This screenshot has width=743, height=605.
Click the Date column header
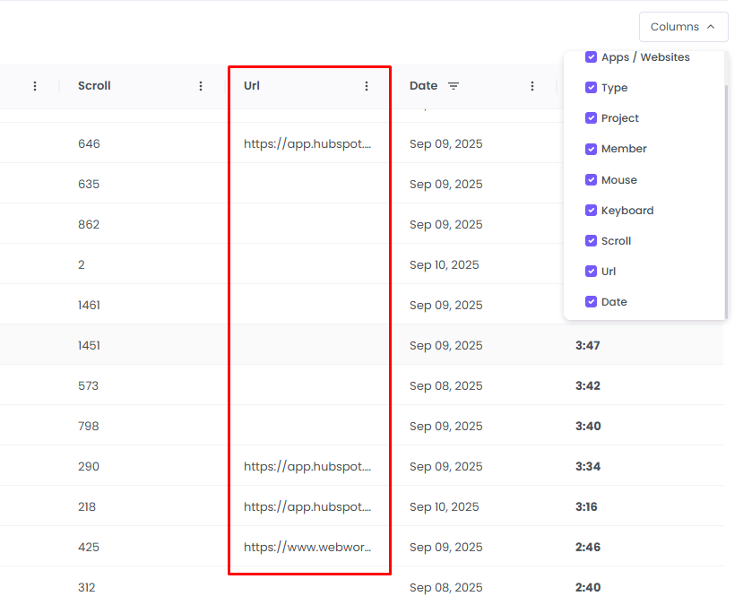pos(422,85)
